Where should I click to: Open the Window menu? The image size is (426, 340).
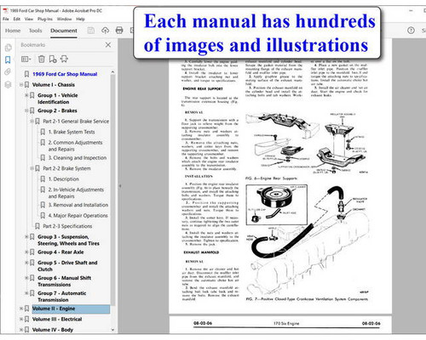pos(64,19)
